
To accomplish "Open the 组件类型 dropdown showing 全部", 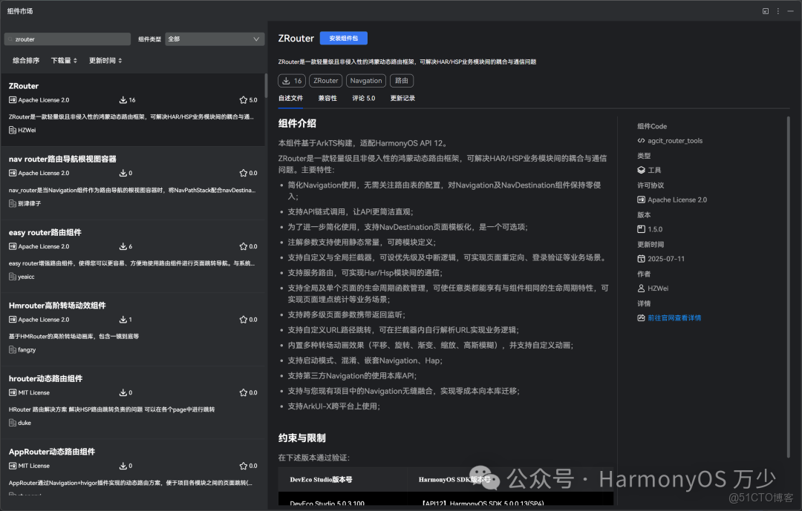I will (x=214, y=39).
